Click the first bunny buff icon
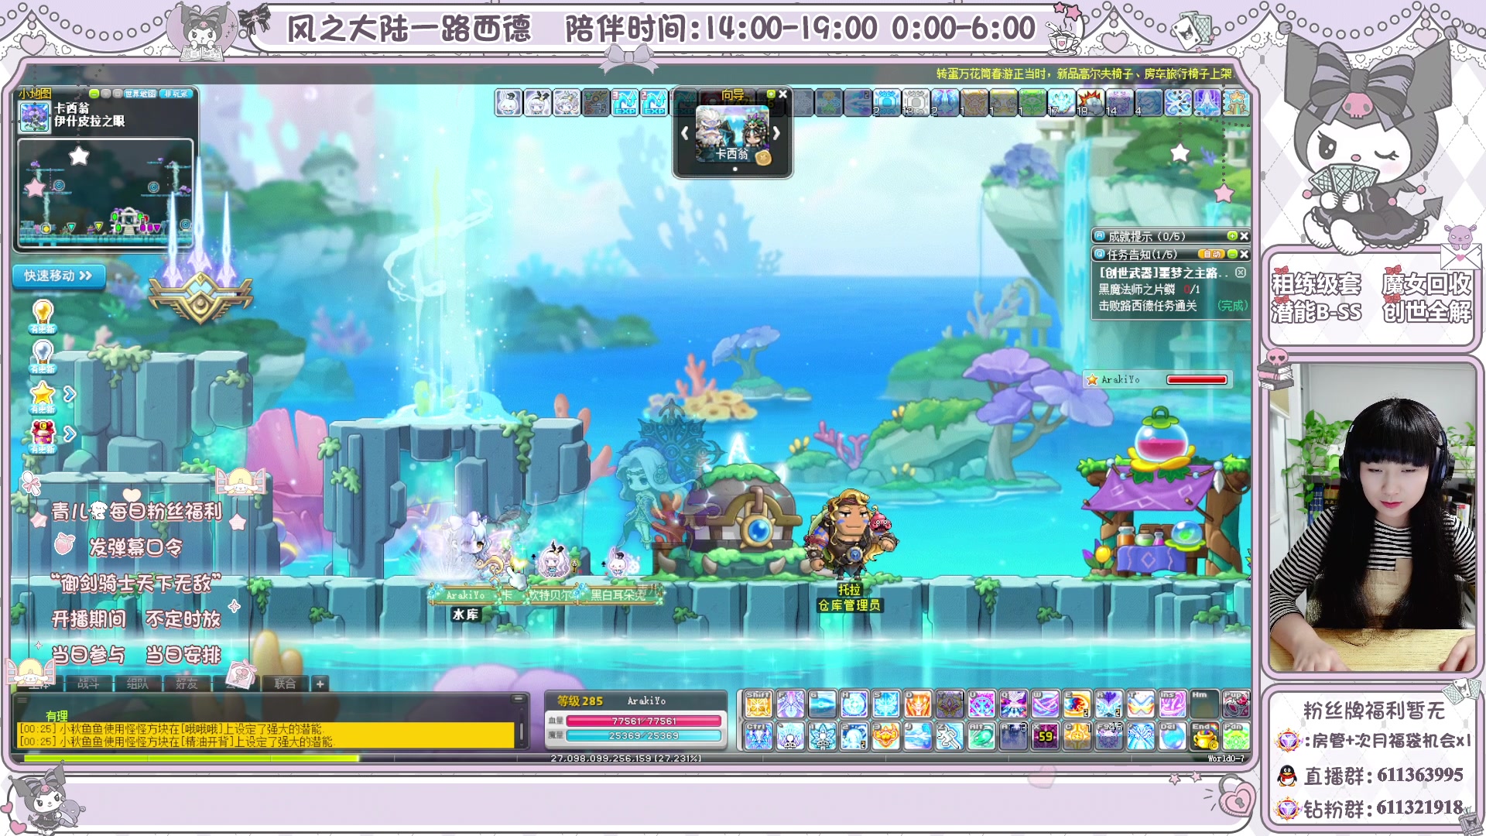 point(508,102)
